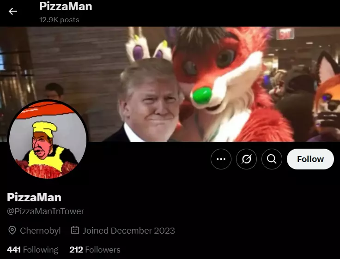Follow the PizzaMan account
This screenshot has height=259, width=340.
(x=310, y=159)
